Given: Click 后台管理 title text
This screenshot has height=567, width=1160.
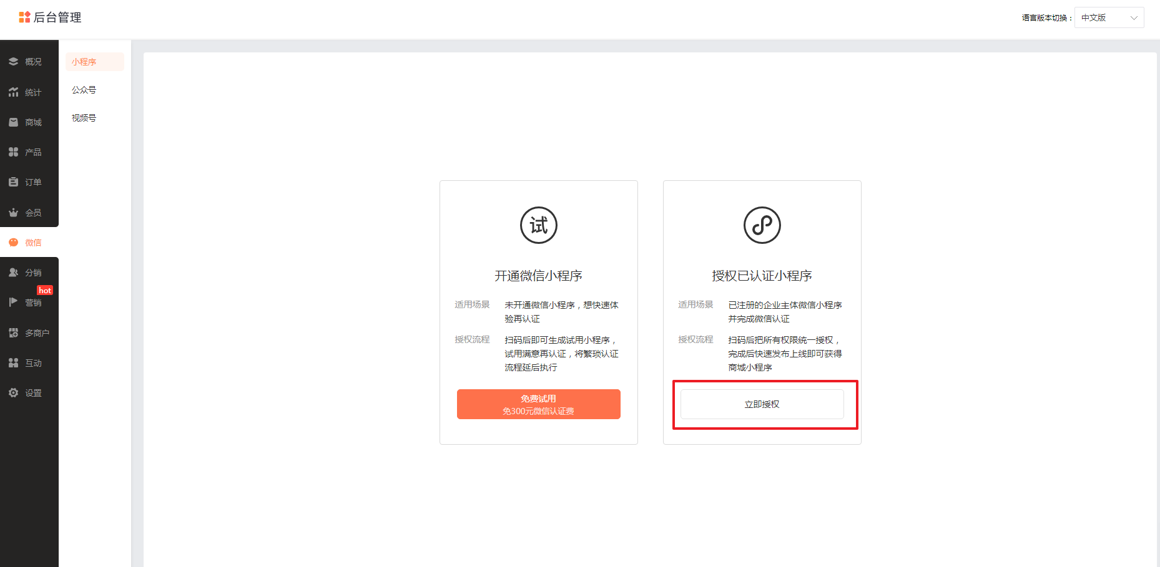Looking at the screenshot, I should 57,17.
